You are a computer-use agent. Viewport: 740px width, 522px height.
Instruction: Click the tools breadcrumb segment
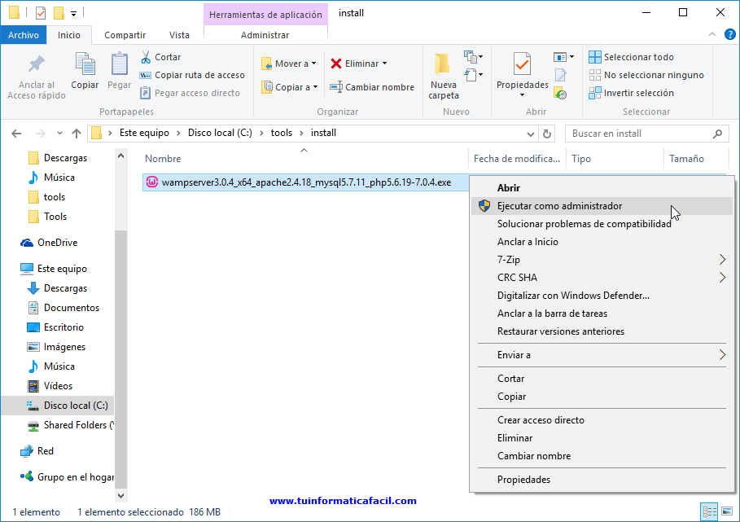coord(282,133)
